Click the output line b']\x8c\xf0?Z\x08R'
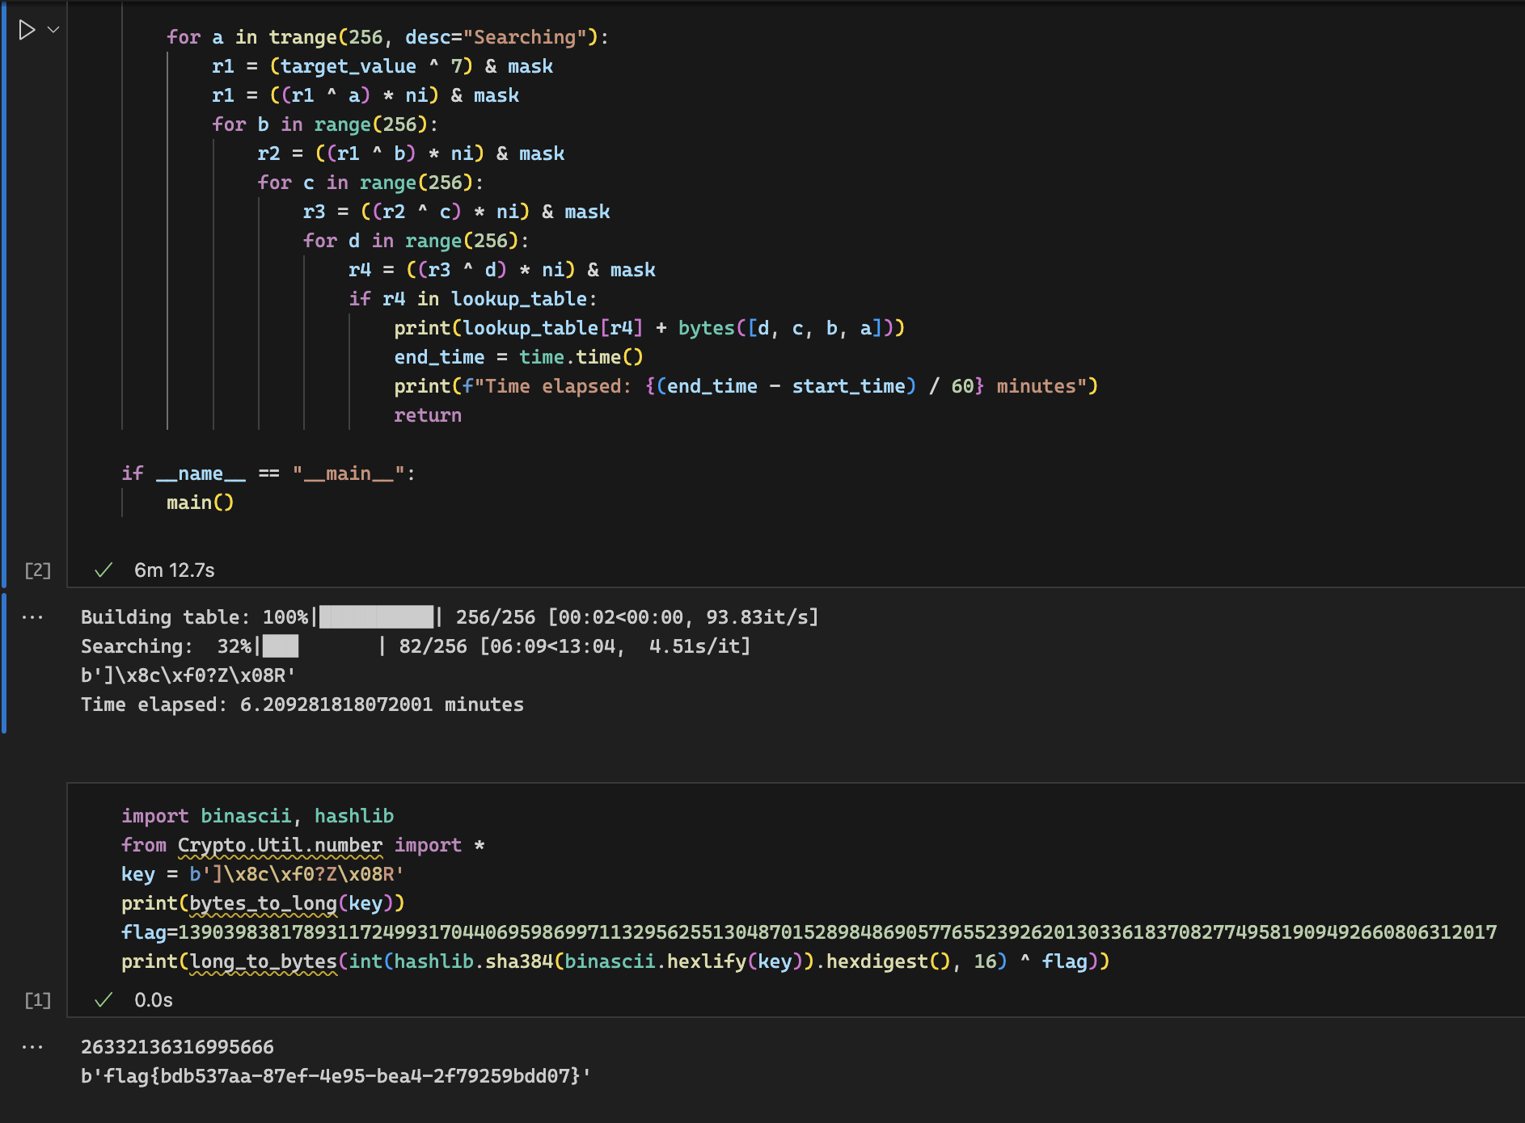Screen dimensions: 1525x1123 (x=188, y=675)
